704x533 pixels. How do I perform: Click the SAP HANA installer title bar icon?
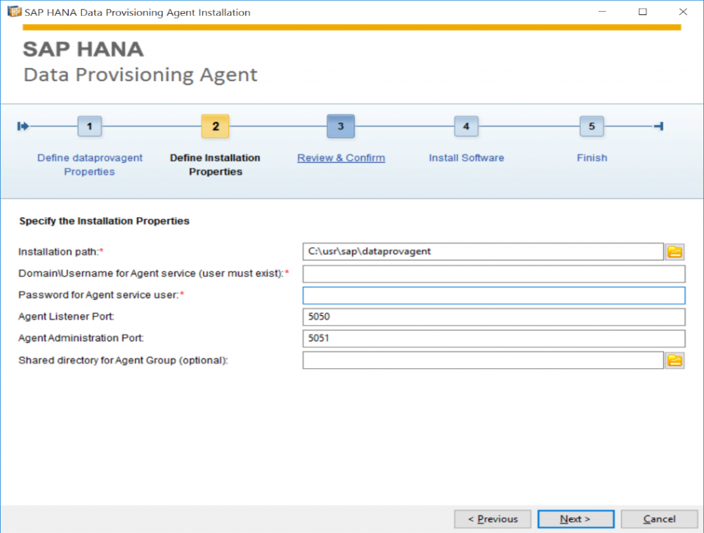(x=14, y=12)
